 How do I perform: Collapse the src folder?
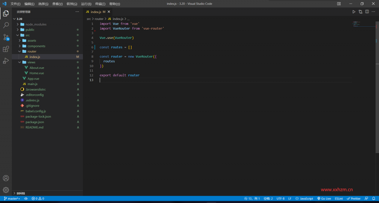pos(28,35)
